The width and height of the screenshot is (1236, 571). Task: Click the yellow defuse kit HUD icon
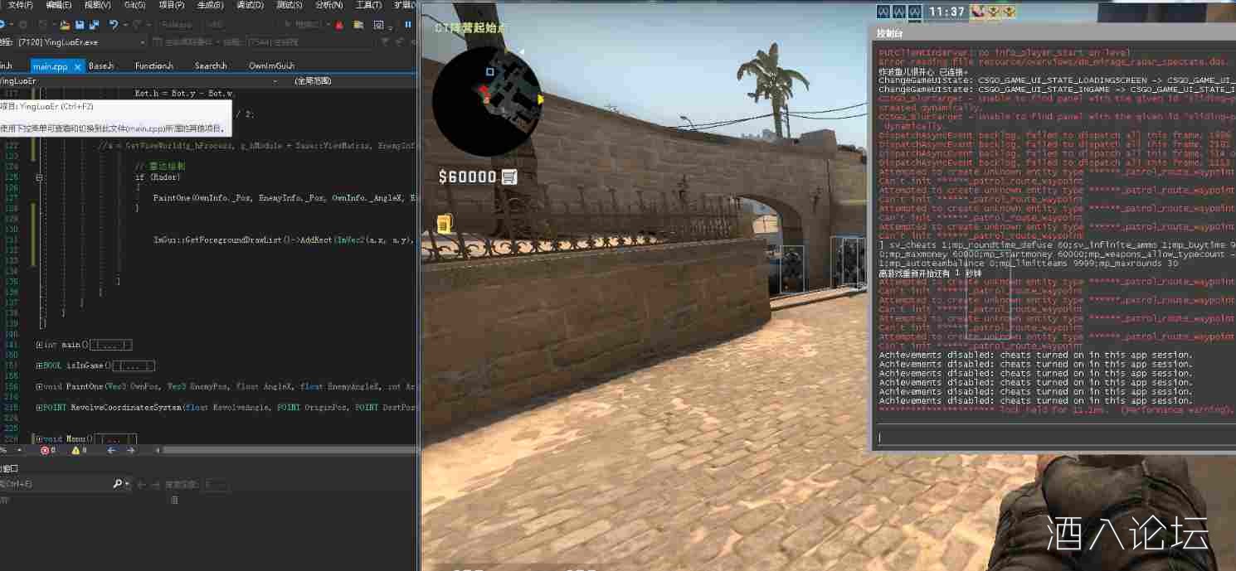(x=445, y=222)
